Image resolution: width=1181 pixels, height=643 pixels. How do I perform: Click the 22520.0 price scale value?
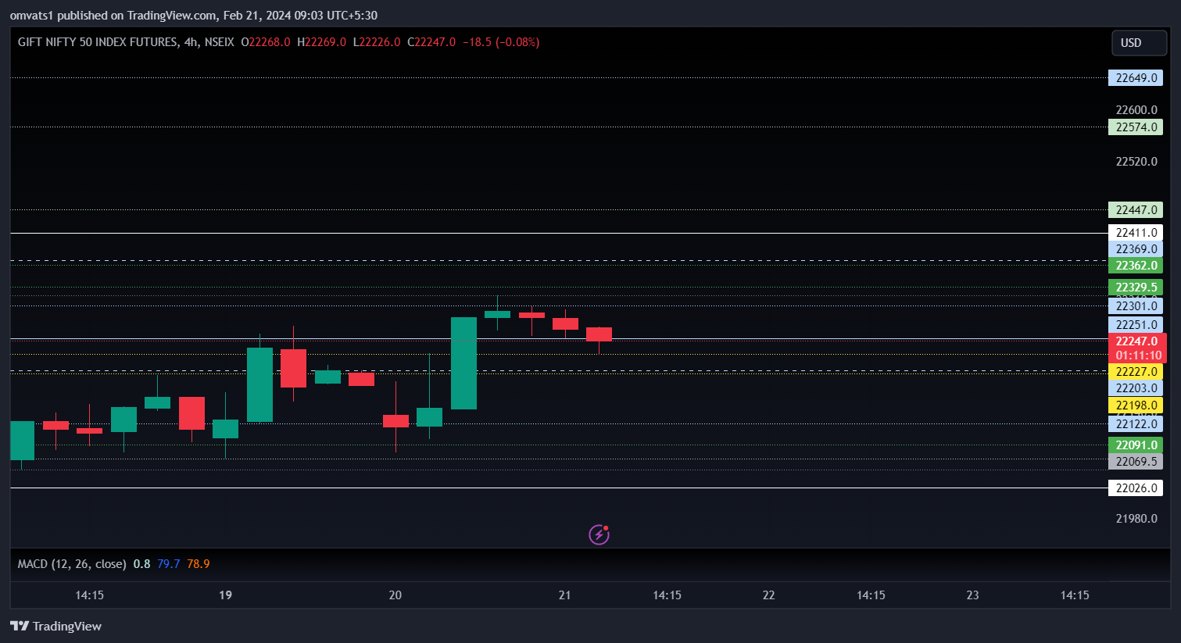click(x=1136, y=162)
